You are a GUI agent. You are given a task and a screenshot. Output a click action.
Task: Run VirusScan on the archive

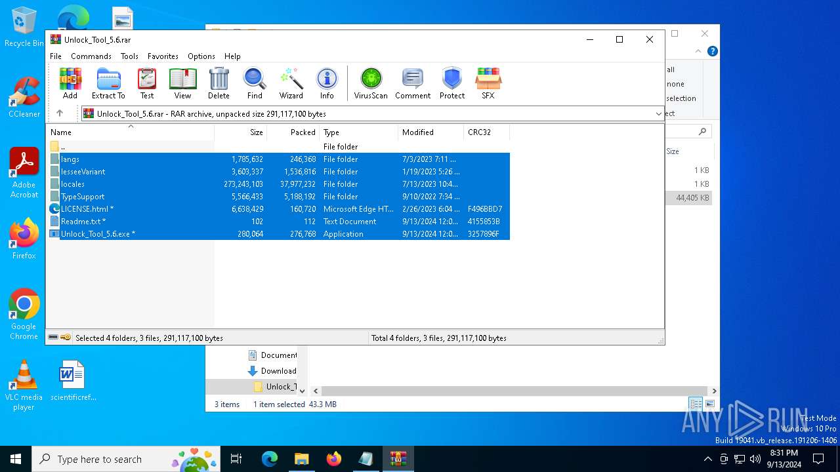point(371,83)
